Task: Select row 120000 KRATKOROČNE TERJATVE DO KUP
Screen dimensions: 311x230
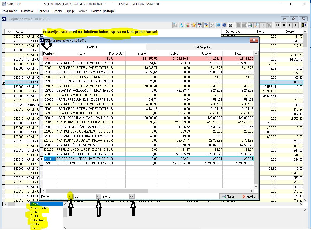Action: tap(148, 63)
